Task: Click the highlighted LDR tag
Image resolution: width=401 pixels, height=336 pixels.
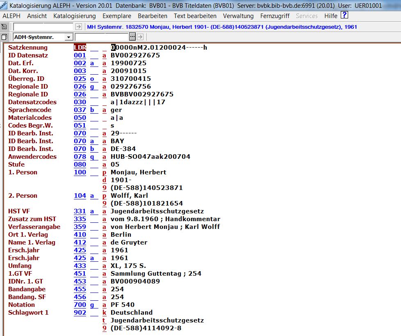Action: (80, 48)
